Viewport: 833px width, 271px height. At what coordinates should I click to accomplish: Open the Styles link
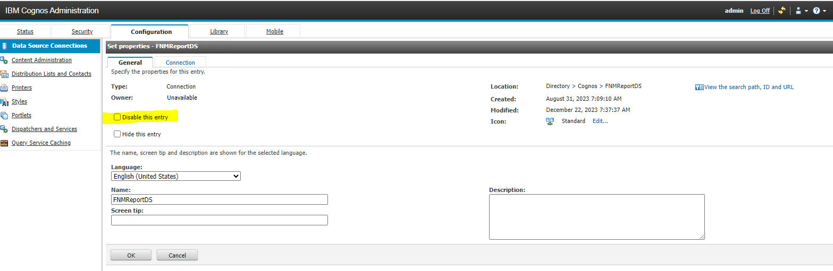pyautogui.click(x=19, y=101)
